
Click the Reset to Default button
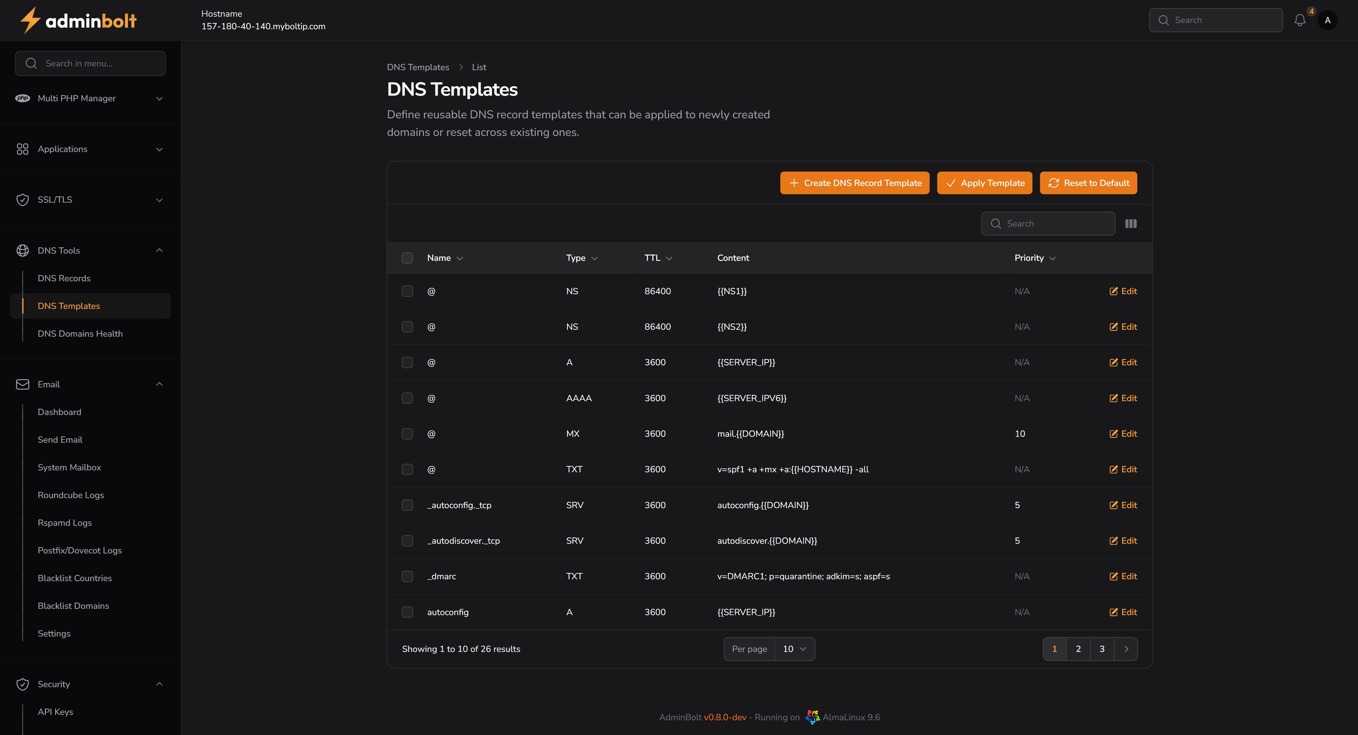(x=1088, y=182)
